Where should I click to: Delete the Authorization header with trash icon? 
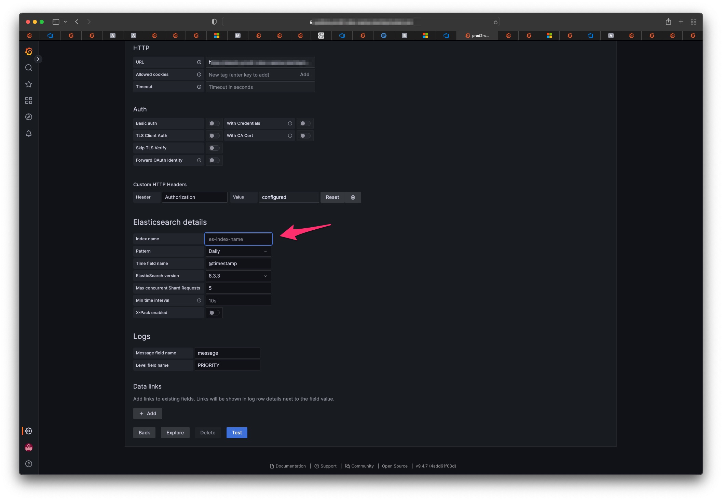pos(353,197)
